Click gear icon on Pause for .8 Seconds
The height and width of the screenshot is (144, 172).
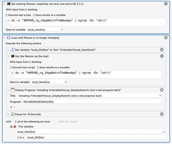[162, 114]
